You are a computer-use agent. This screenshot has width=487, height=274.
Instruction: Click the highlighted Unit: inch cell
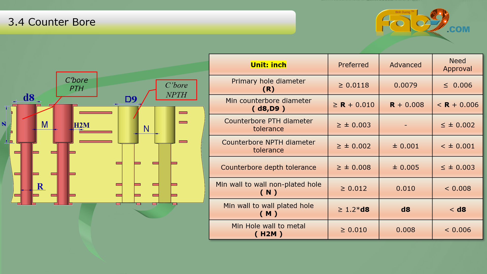(x=268, y=65)
